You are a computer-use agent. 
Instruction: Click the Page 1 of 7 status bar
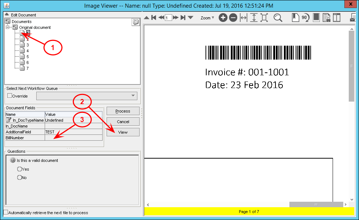[x=249, y=212]
